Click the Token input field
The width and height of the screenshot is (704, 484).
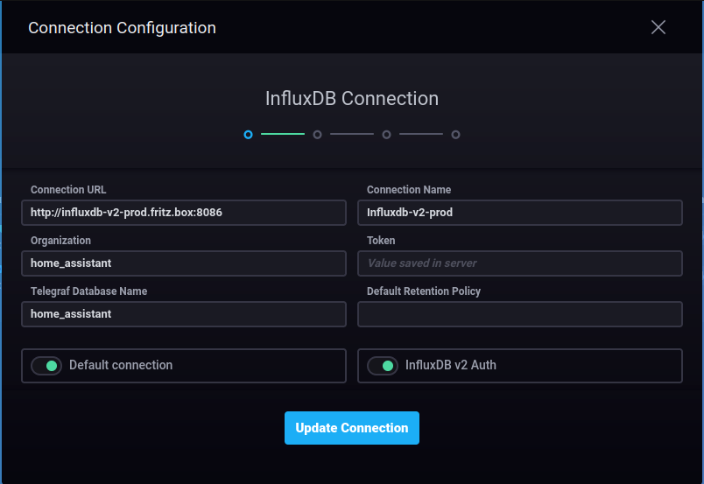(x=520, y=263)
